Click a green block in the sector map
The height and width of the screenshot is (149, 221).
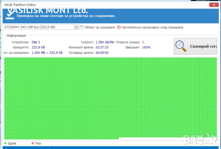click(104, 97)
